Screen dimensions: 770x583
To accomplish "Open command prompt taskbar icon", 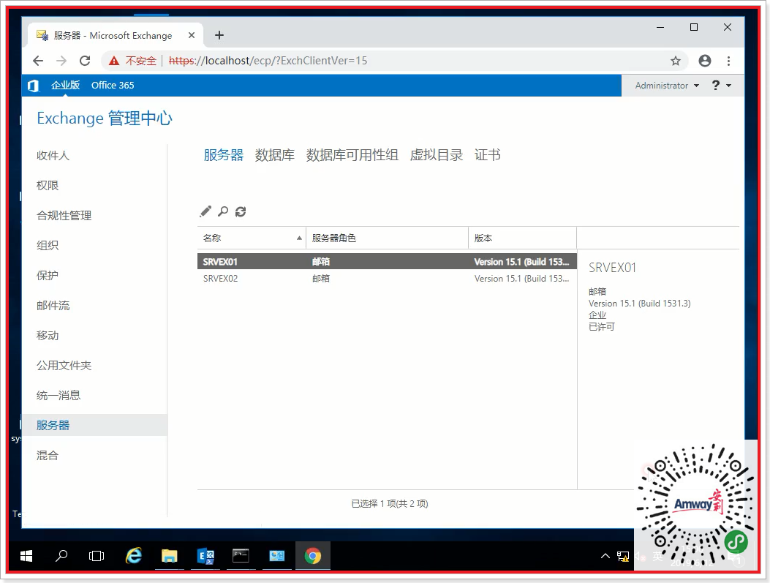I will tap(241, 556).
